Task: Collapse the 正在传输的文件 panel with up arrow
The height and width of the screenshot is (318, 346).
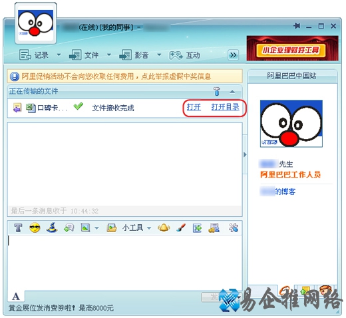Action: pyautogui.click(x=232, y=92)
